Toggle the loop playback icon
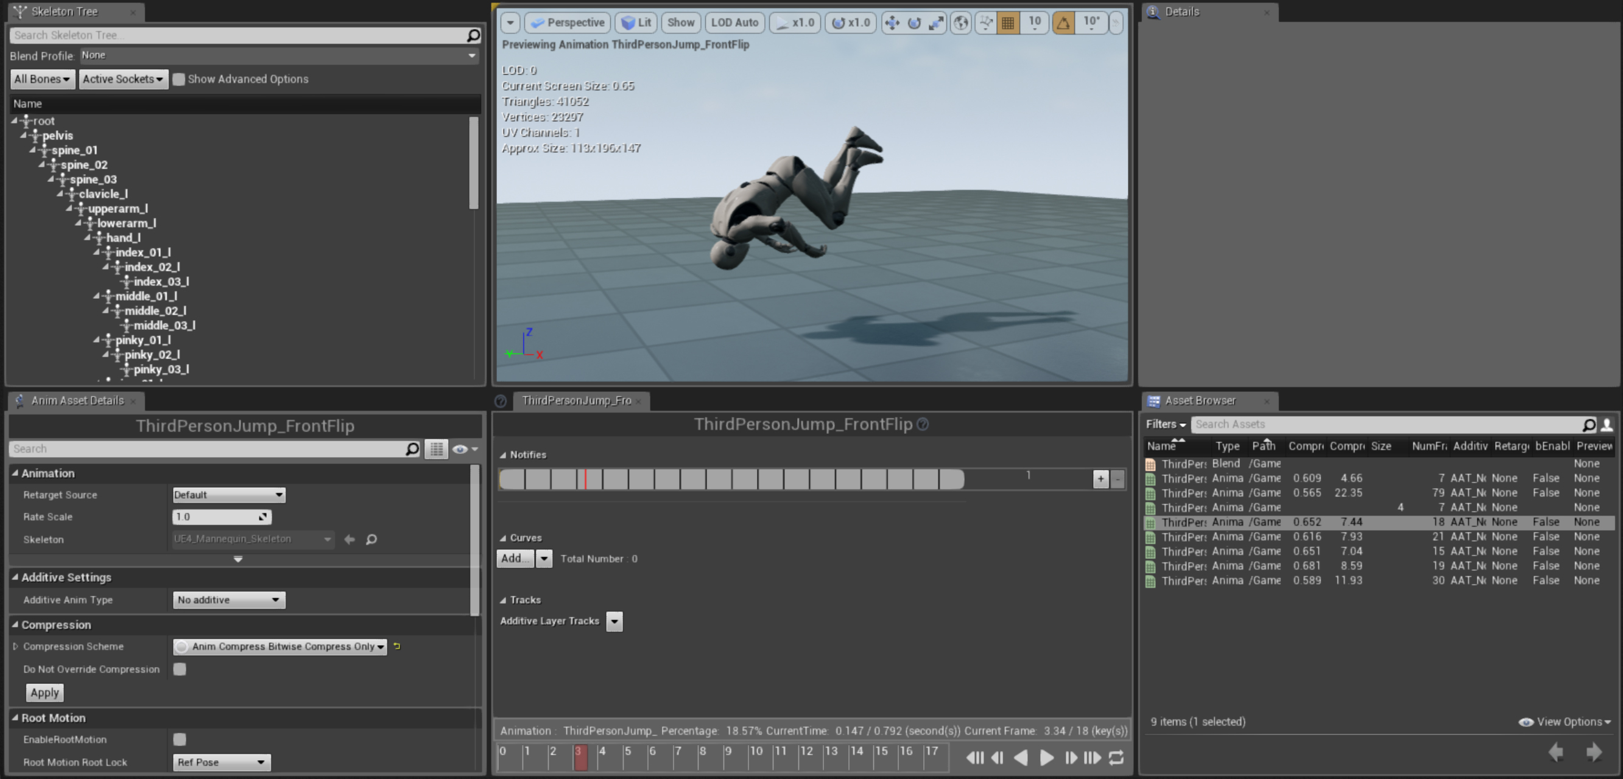Viewport: 1623px width, 779px height. coord(1116,758)
